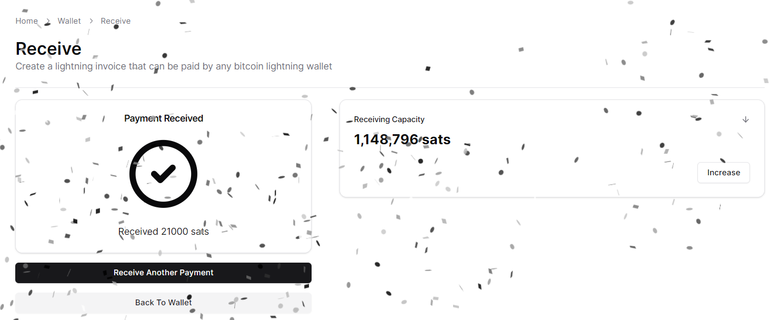
Task: Click the large Receive page title
Action: click(x=48, y=48)
